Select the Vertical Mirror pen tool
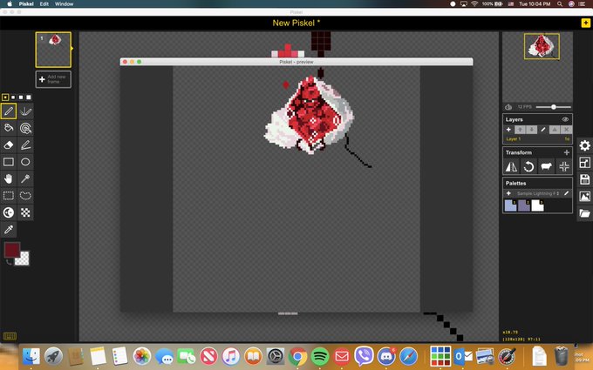 (25, 111)
